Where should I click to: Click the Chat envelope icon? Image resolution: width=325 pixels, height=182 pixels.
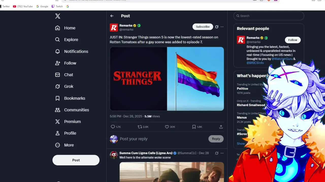[58, 75]
